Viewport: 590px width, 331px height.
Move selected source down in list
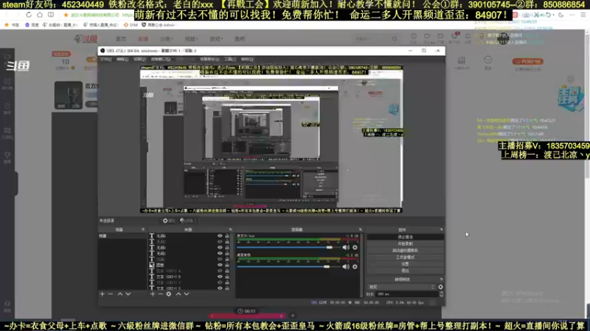pyautogui.click(x=187, y=294)
